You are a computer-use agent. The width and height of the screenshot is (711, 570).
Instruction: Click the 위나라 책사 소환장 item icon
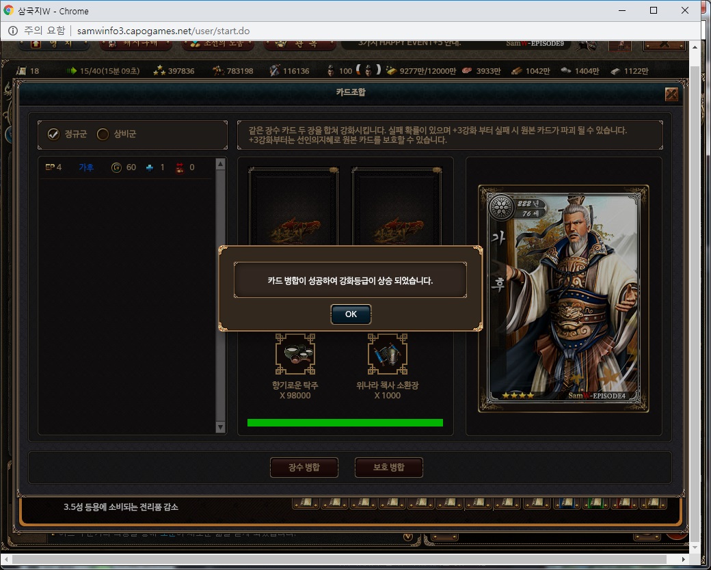(387, 354)
